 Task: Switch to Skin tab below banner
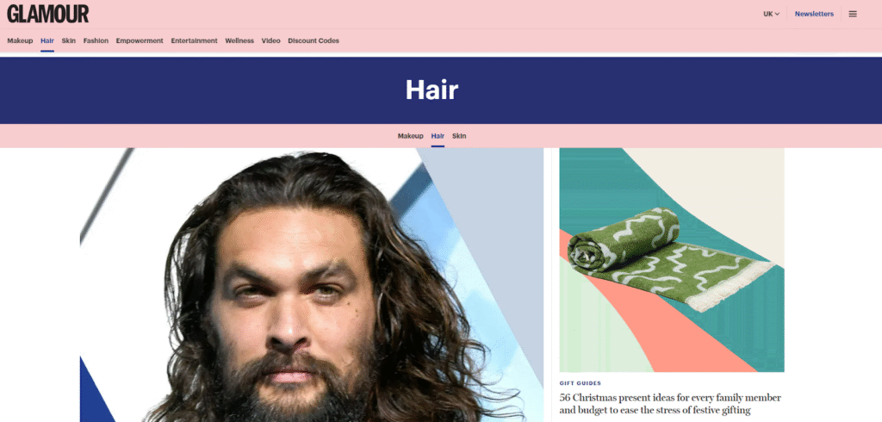point(459,136)
